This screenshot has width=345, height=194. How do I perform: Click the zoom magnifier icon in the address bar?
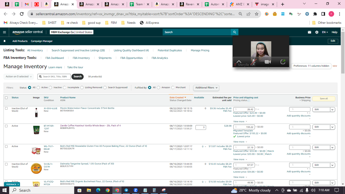(240, 14)
